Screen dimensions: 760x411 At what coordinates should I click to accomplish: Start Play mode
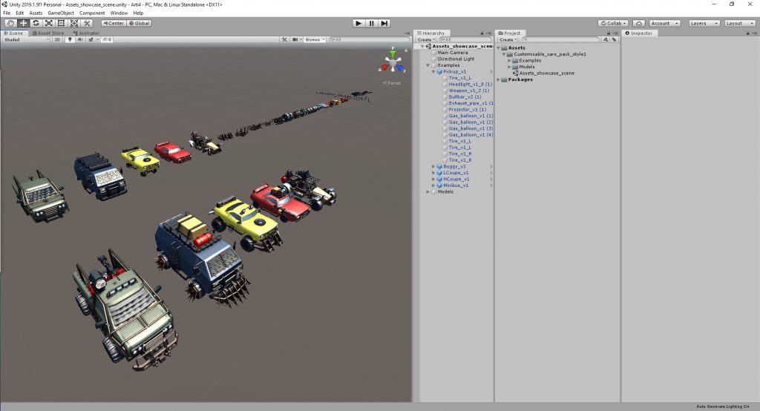(x=358, y=23)
